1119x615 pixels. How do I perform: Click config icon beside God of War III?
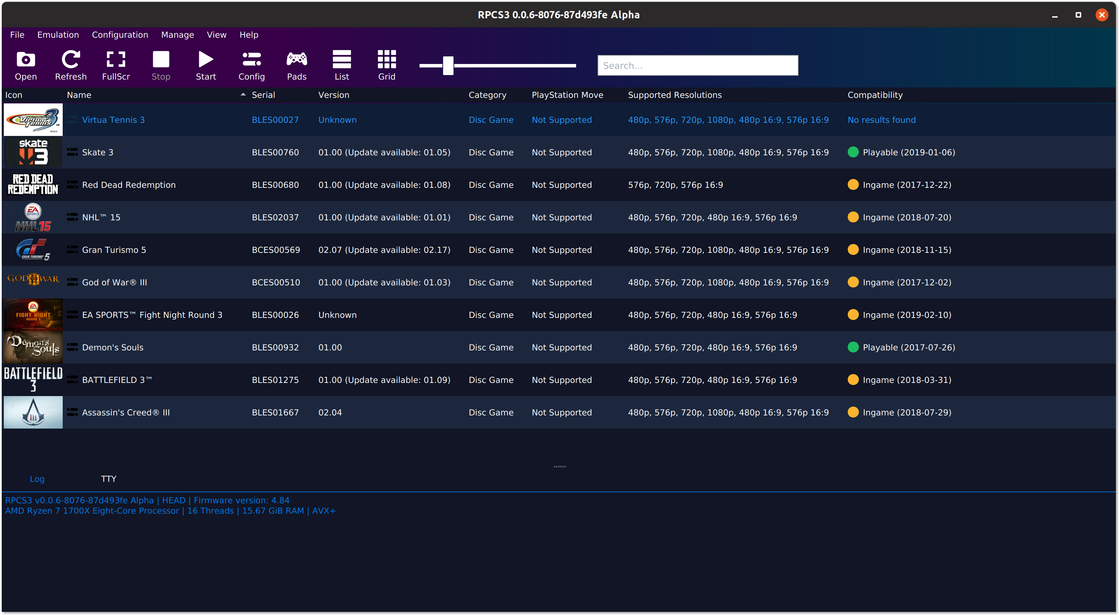(x=72, y=282)
